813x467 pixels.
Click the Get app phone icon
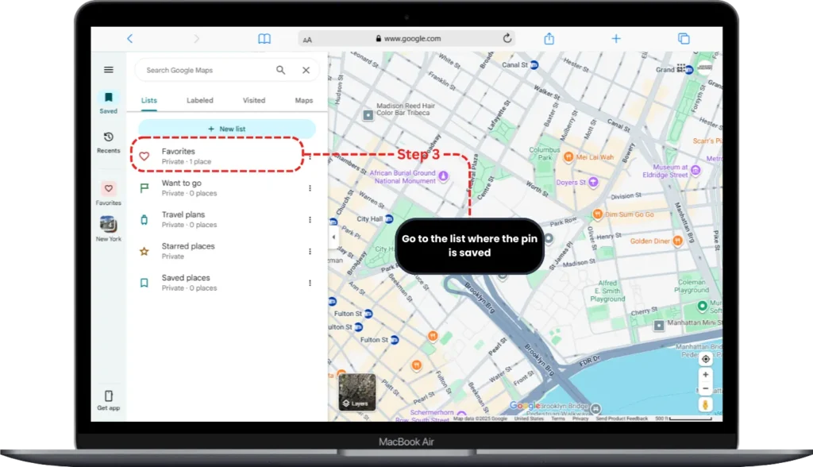coord(108,395)
